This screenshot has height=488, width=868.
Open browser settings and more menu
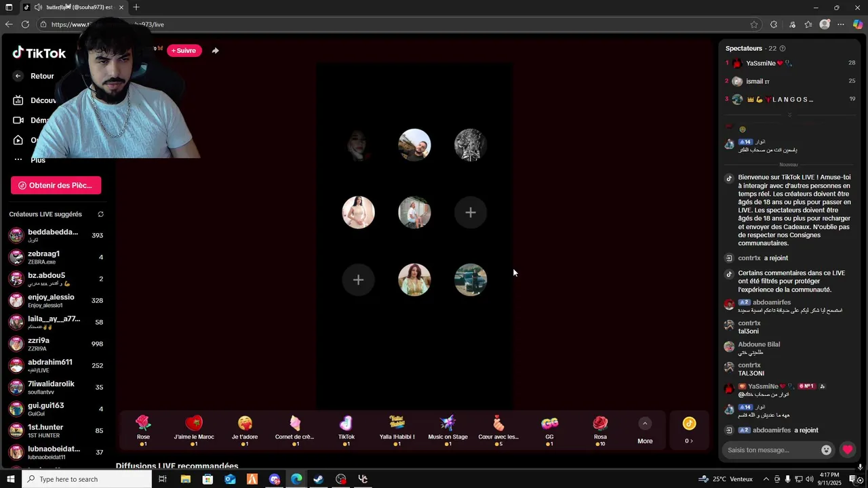tap(841, 24)
